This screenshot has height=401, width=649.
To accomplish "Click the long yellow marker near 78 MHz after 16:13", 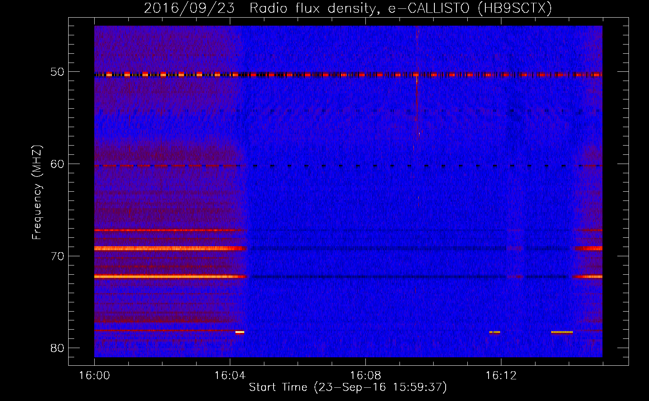I will click(x=562, y=332).
